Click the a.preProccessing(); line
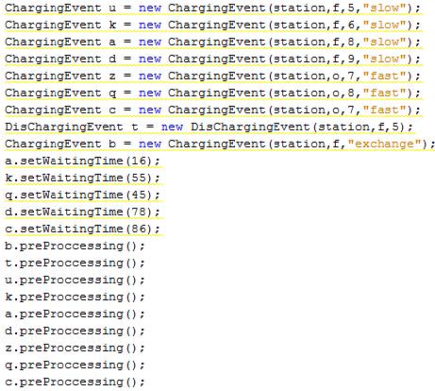 click(75, 314)
